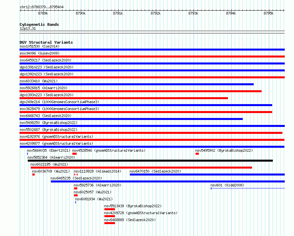This screenshot has height=236, width=294.
Task: Open nsv6466743 (Sedlazeck2020) entry
Action: pos(46,116)
